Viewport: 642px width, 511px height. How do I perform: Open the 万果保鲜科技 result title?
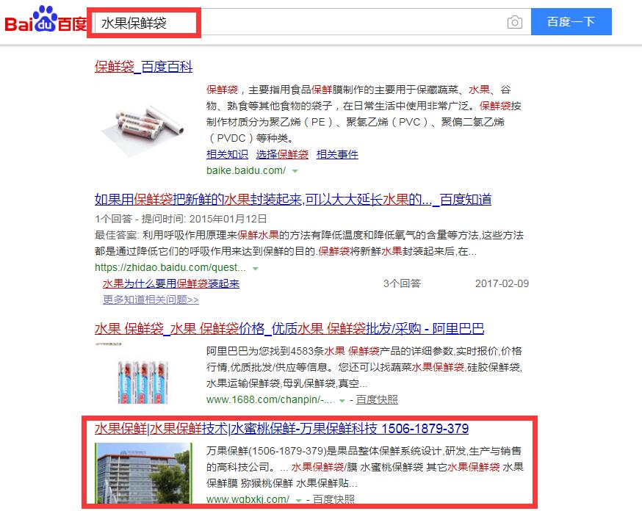click(x=281, y=428)
